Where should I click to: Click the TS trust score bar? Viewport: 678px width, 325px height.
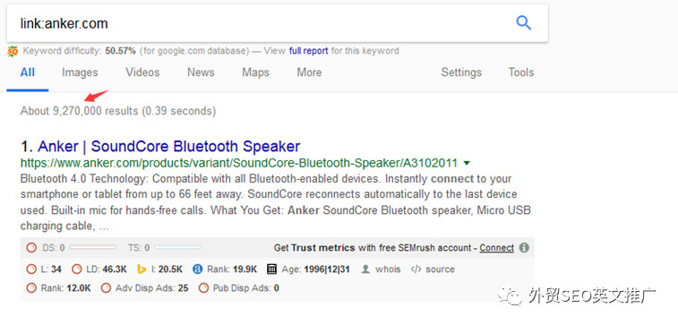click(x=177, y=248)
